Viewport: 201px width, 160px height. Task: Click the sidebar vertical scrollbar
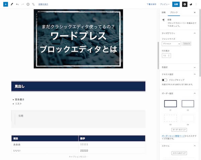[200, 43]
